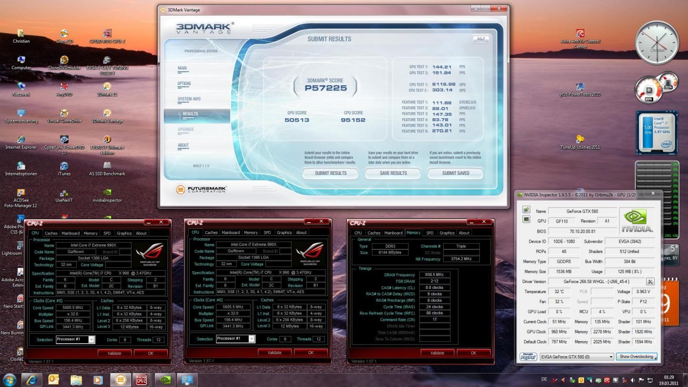Select the jv16 PowerTools 2010 desktop icon
This screenshot has height=387, width=688.
[580, 90]
